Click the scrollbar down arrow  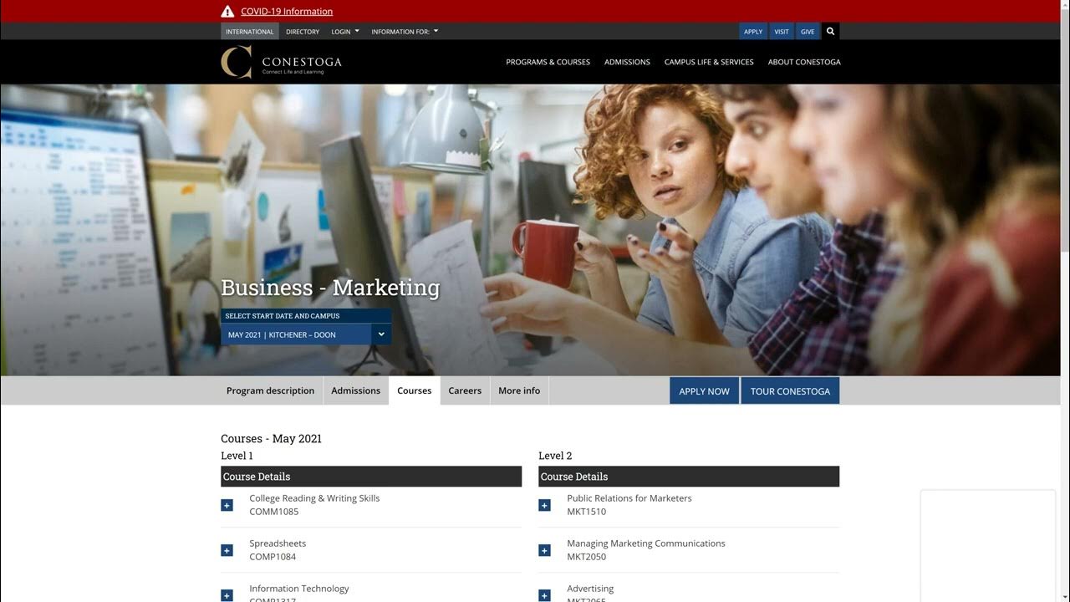coord(1065,597)
